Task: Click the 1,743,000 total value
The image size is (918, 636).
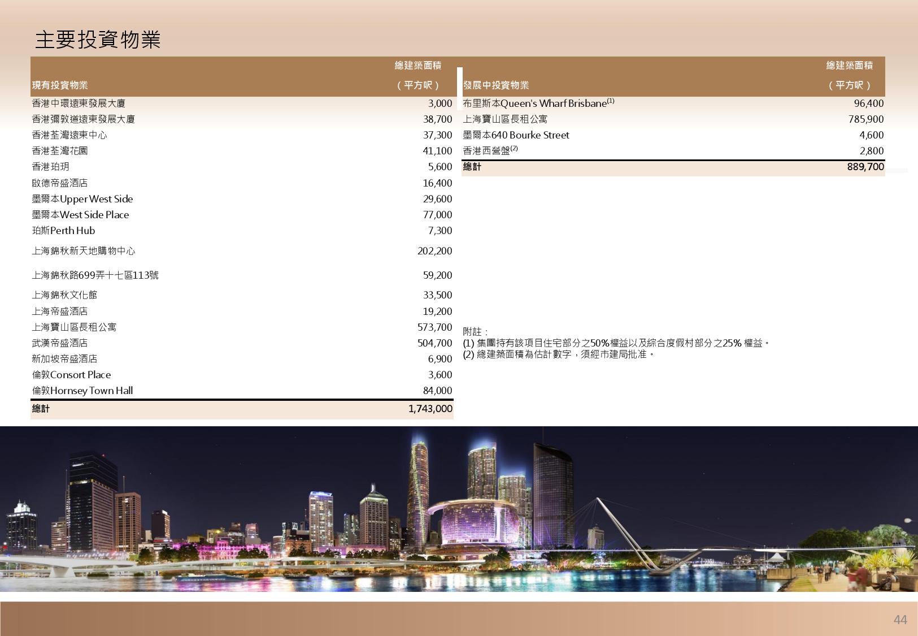Action: [x=430, y=409]
